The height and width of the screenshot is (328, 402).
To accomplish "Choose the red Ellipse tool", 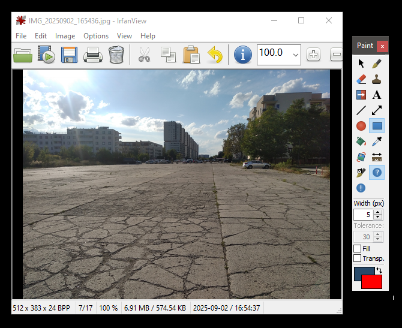I will 361,126.
